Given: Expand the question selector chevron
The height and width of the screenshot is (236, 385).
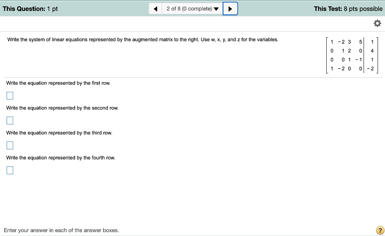Looking at the screenshot, I should pyautogui.click(x=215, y=8).
